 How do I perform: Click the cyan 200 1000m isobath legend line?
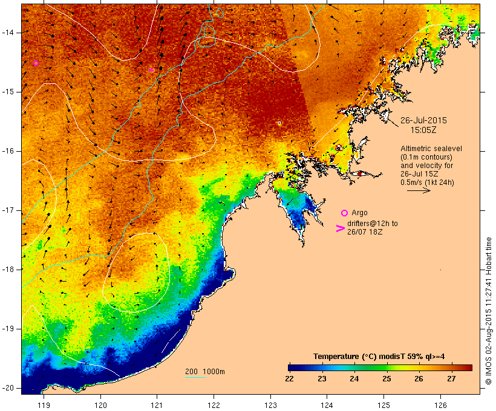pos(195,377)
